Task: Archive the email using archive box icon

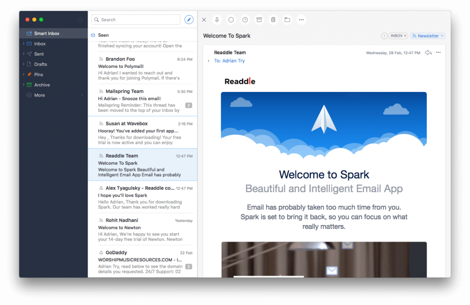Action: point(259,20)
